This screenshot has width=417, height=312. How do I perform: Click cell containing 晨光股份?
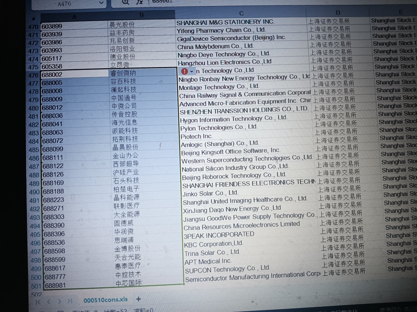(141, 25)
